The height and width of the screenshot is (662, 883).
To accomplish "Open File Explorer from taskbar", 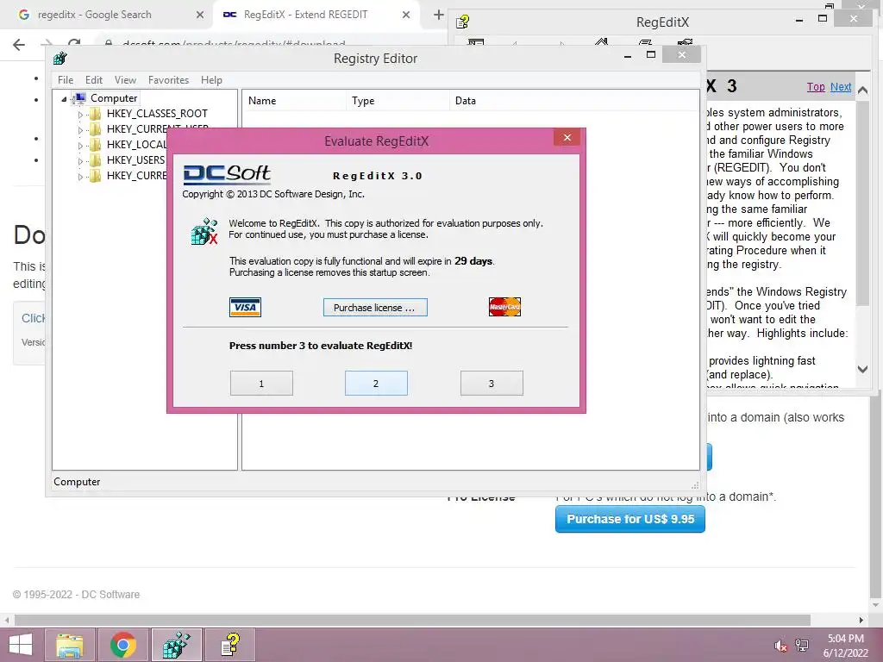I will 69,645.
